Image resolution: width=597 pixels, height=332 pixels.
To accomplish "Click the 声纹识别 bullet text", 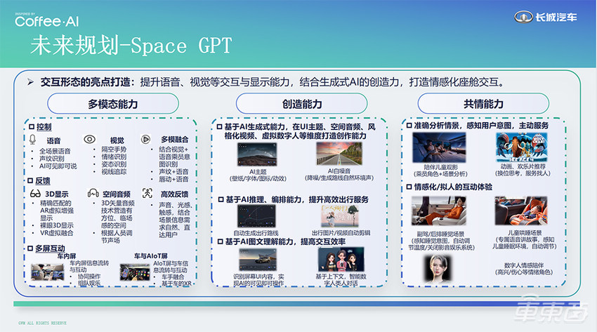I will 52,159.
